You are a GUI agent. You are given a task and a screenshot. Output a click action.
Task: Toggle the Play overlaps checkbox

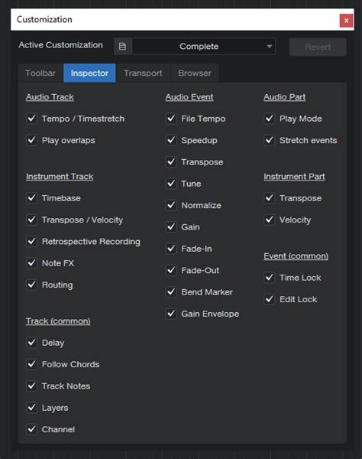pyautogui.click(x=32, y=140)
